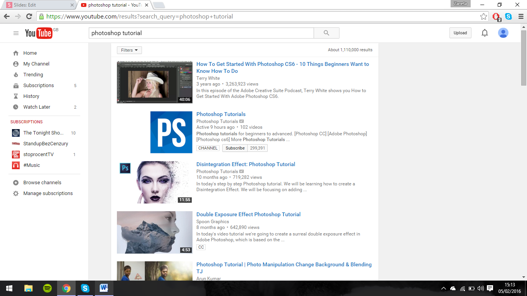
Task: Click the Home icon in sidebar
Action: (16, 53)
